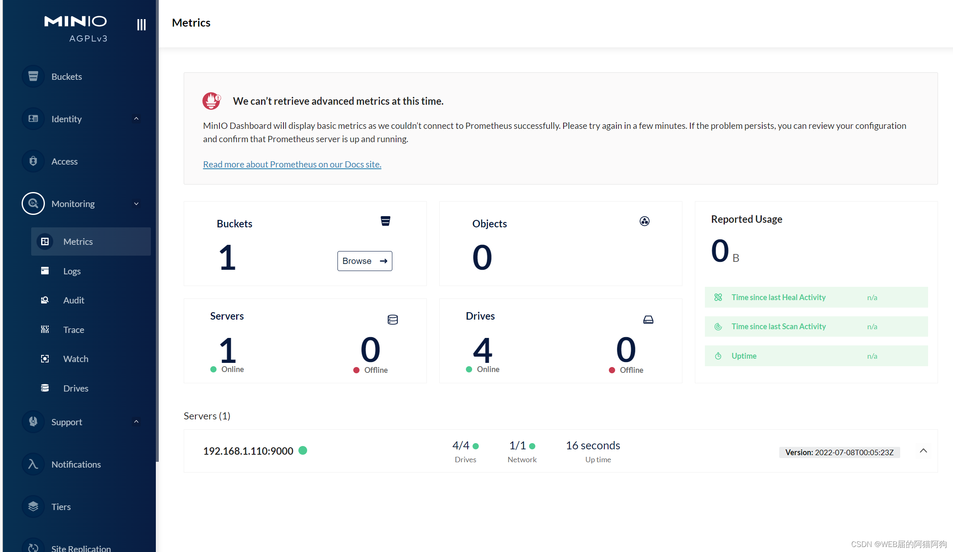Click Time since last Scan Activity row
953x552 pixels.
(x=816, y=327)
